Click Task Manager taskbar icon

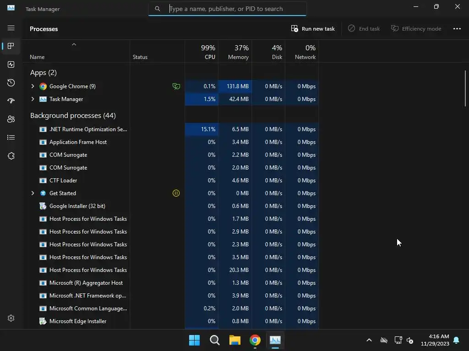[x=275, y=340]
